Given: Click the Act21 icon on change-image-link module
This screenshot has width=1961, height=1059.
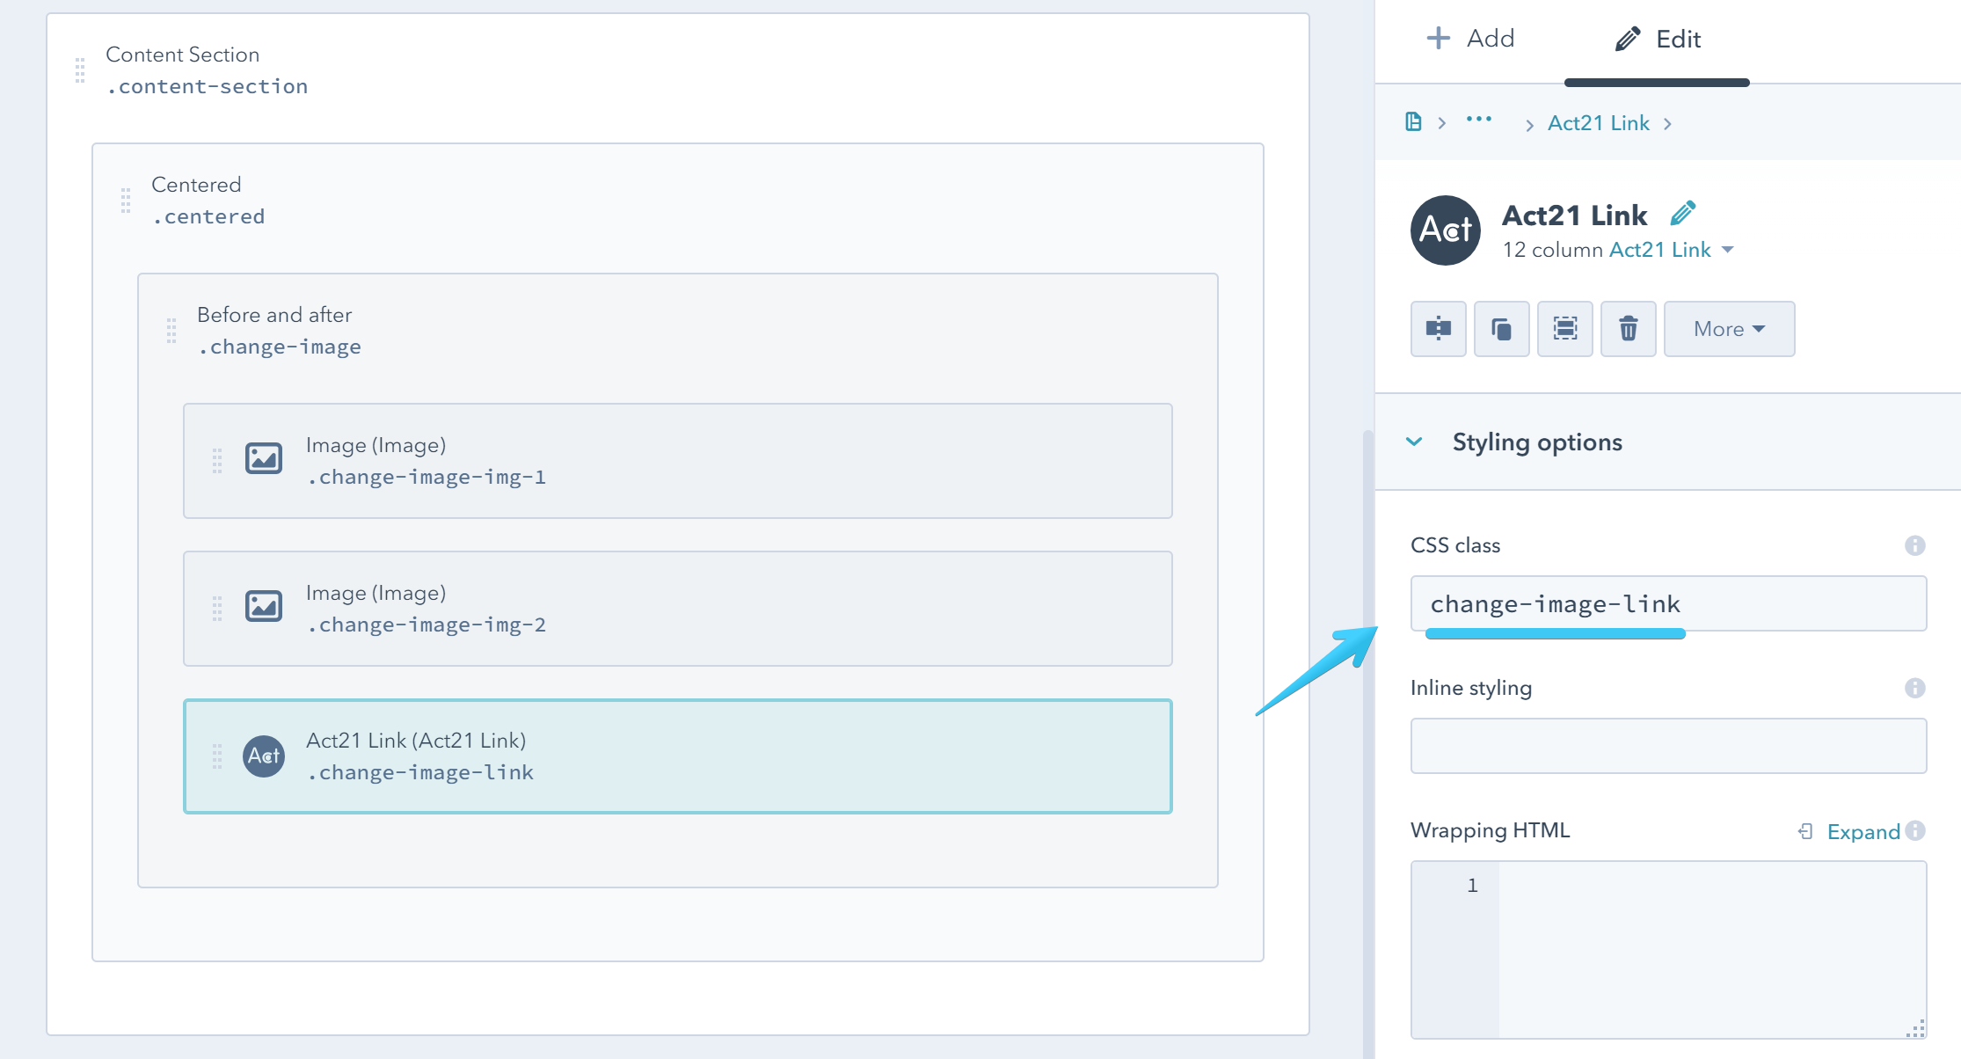Looking at the screenshot, I should [x=263, y=755].
